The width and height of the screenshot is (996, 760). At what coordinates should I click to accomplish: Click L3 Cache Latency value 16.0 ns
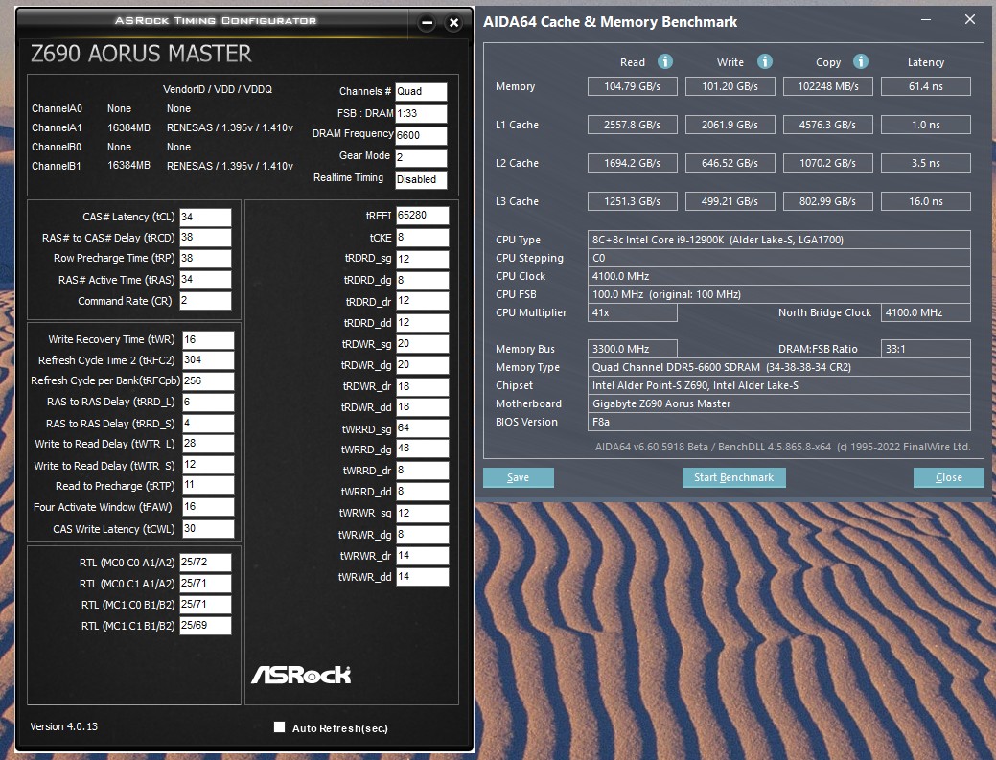925,201
